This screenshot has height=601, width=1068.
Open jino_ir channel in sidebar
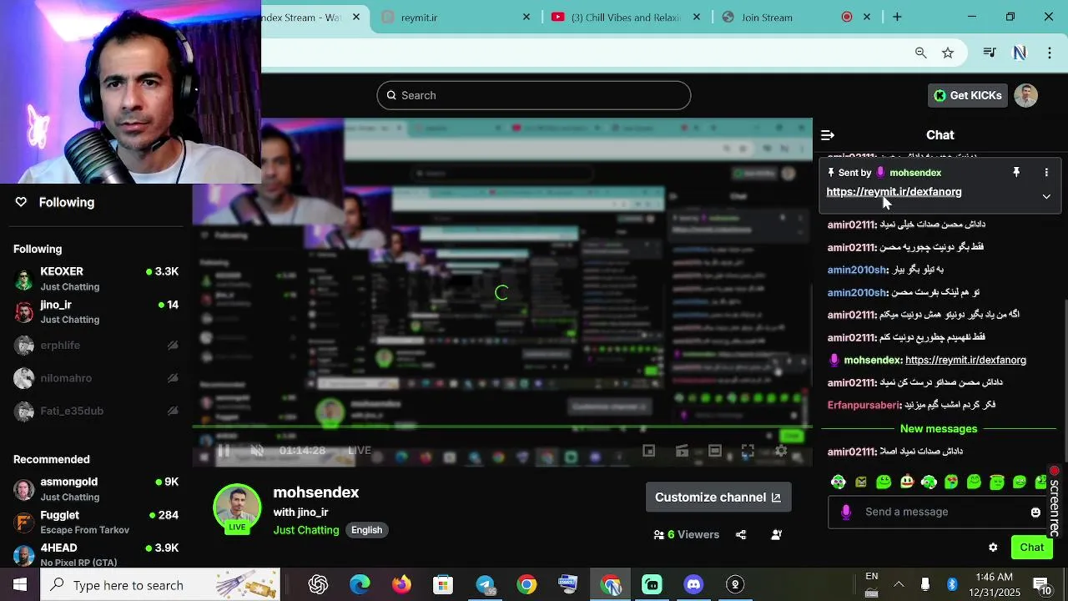pos(96,311)
